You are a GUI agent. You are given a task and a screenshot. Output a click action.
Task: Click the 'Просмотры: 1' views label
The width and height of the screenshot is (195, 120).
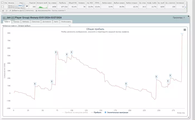pos(179,18)
